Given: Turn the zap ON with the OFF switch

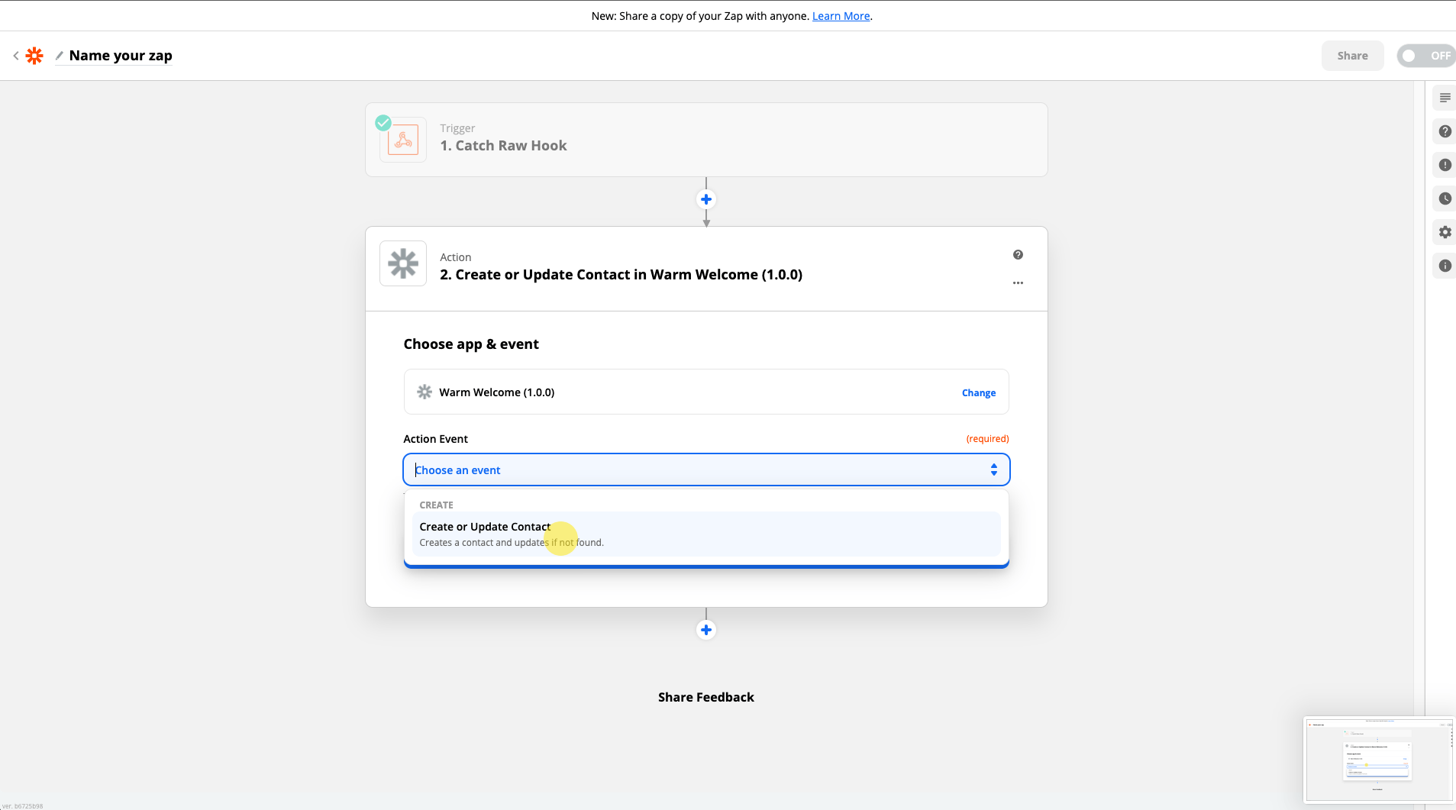Looking at the screenshot, I should pyautogui.click(x=1425, y=56).
